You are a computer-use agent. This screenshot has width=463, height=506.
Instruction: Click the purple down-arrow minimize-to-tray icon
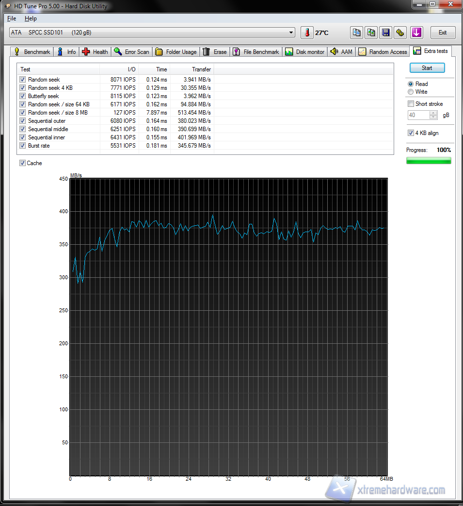(x=416, y=33)
